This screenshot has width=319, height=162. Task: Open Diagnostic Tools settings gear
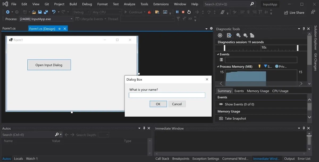point(220,35)
